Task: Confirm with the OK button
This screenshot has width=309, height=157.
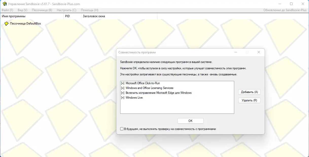Action: click(190, 121)
